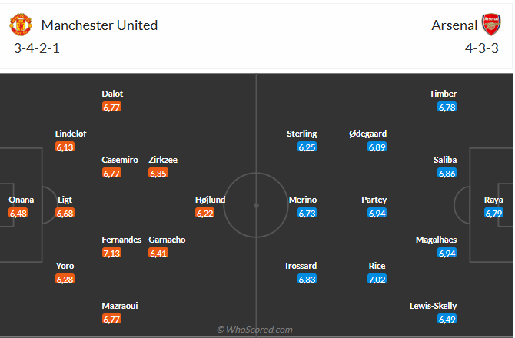Open the Arsenal team name link
515x338 pixels.
click(x=454, y=25)
